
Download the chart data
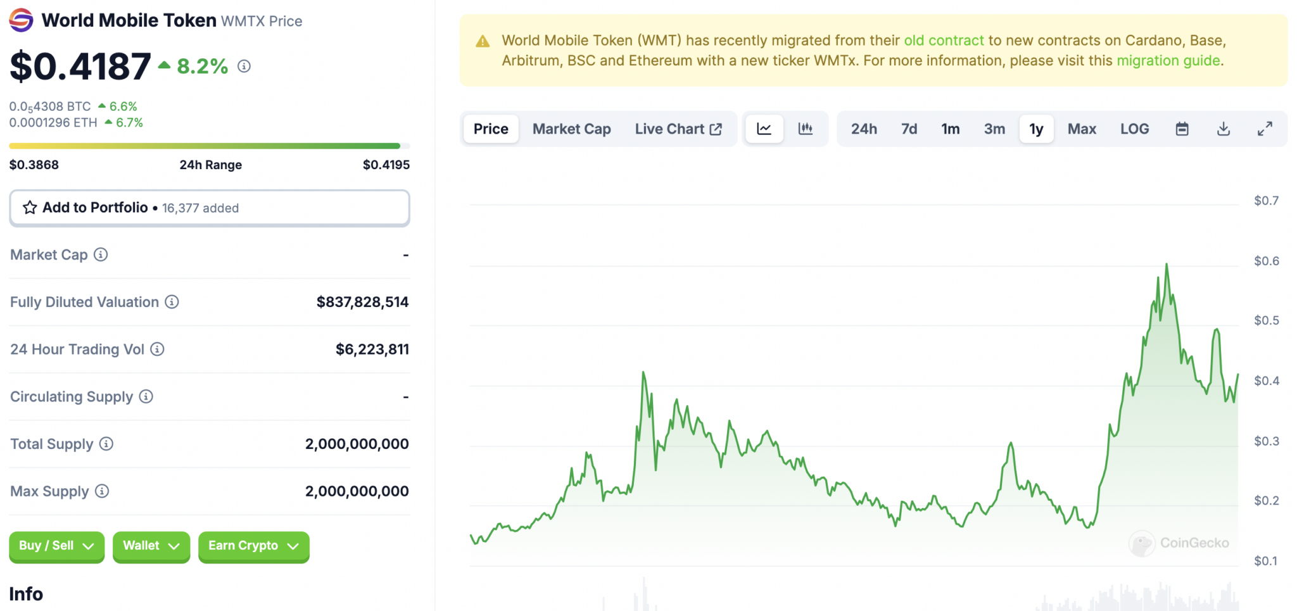(1224, 129)
